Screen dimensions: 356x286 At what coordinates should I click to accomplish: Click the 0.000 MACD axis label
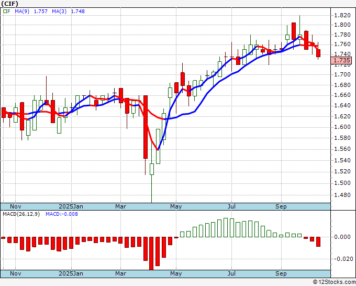(342, 237)
